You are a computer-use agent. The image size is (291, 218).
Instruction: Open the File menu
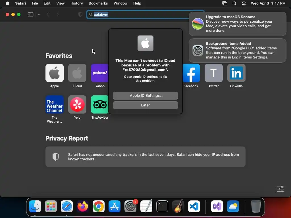click(x=35, y=3)
